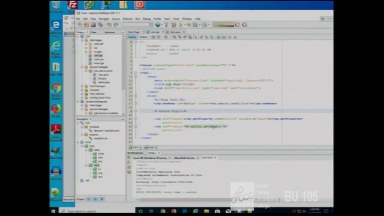Collapse the first code fold in editor gutter
The width and height of the screenshot is (384, 216).
[x=136, y=42]
